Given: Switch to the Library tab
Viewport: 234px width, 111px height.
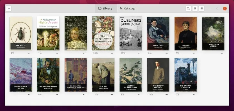Looking at the screenshot, I should coord(105,9).
